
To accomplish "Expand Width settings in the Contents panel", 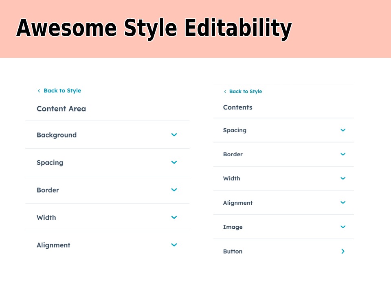I will 343,178.
